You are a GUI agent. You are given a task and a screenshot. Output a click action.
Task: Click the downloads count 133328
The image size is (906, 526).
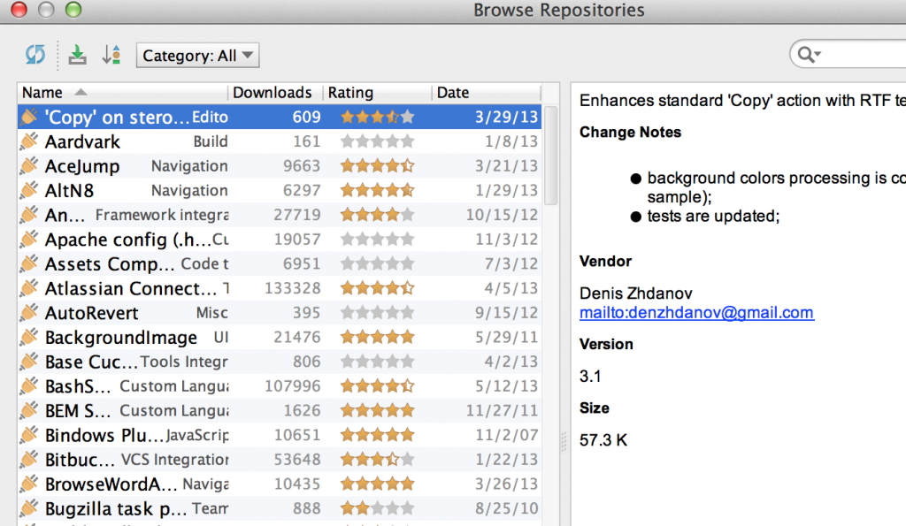click(292, 288)
